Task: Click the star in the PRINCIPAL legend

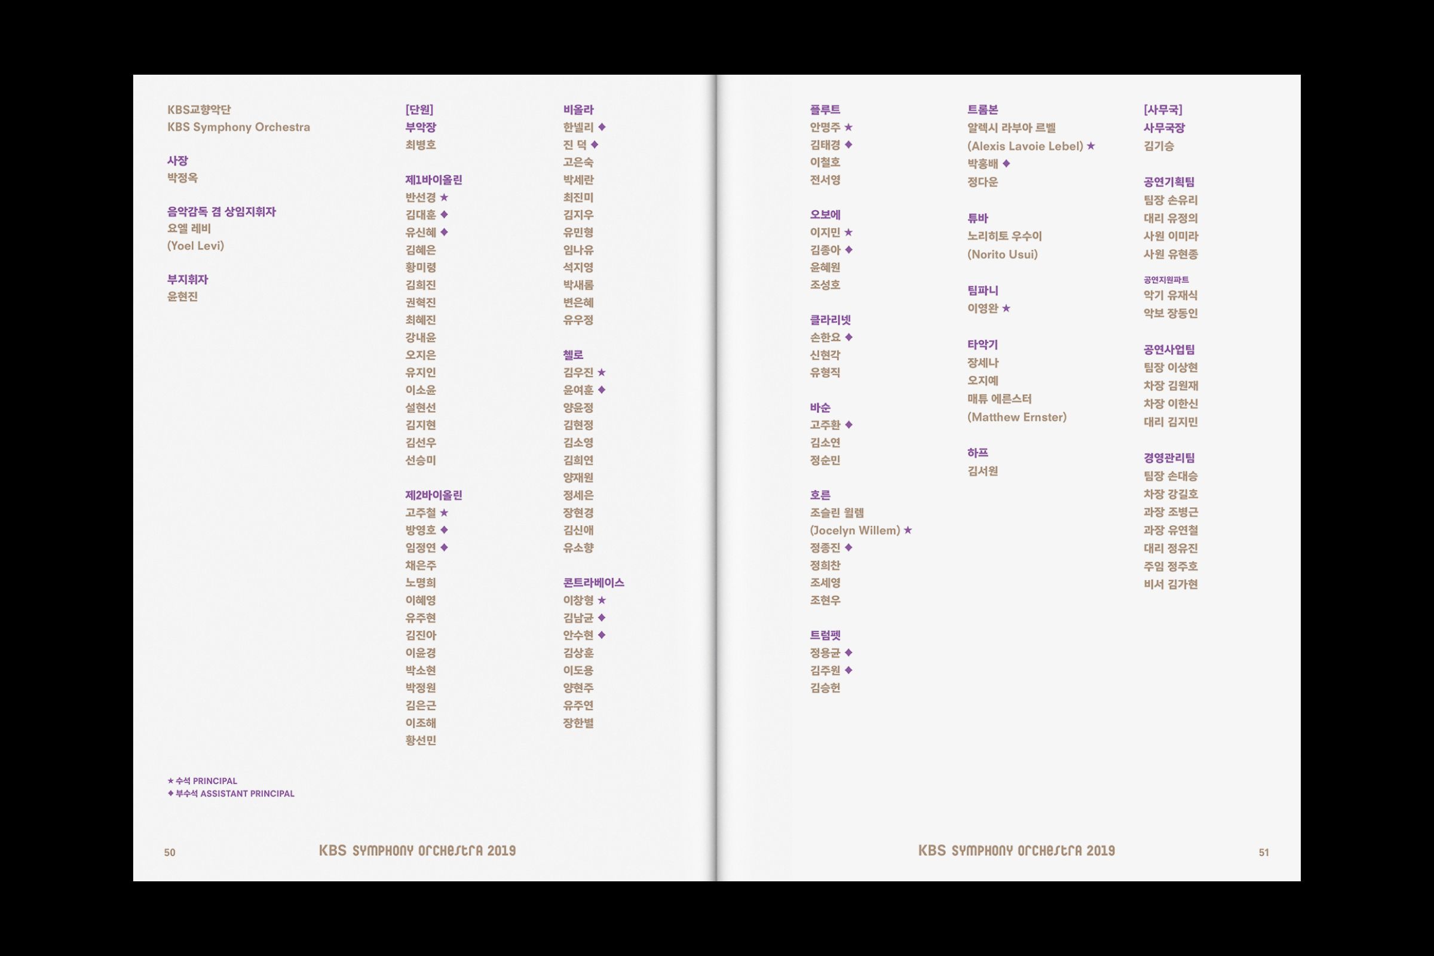Action: tap(171, 781)
